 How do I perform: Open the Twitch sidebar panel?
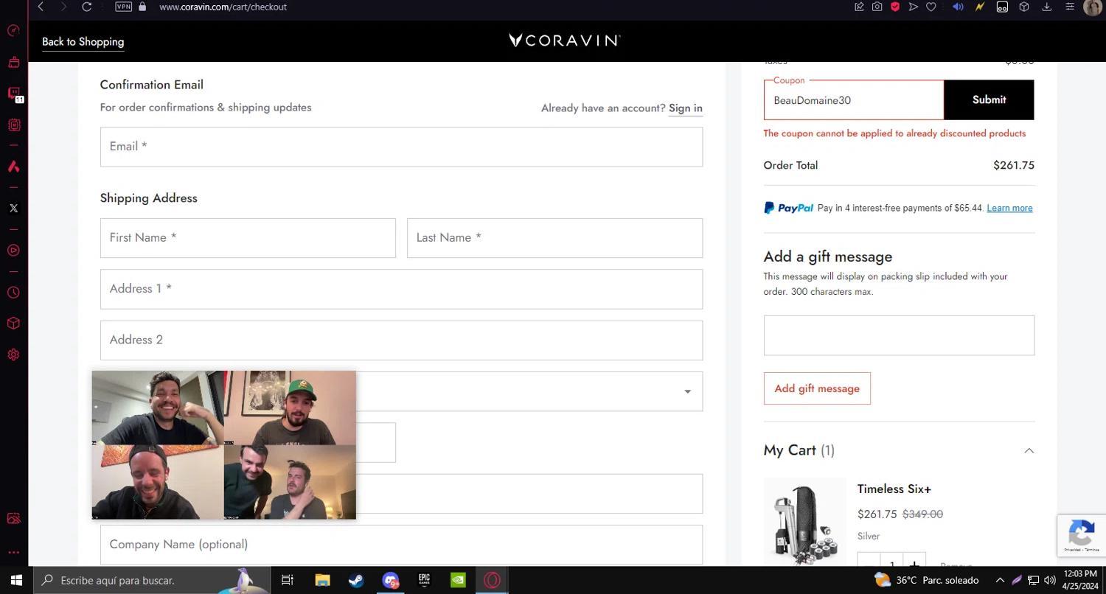[13, 94]
